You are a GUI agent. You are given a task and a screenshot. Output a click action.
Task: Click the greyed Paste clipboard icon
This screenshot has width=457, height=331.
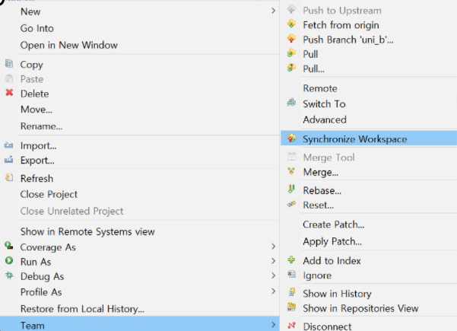[9, 78]
